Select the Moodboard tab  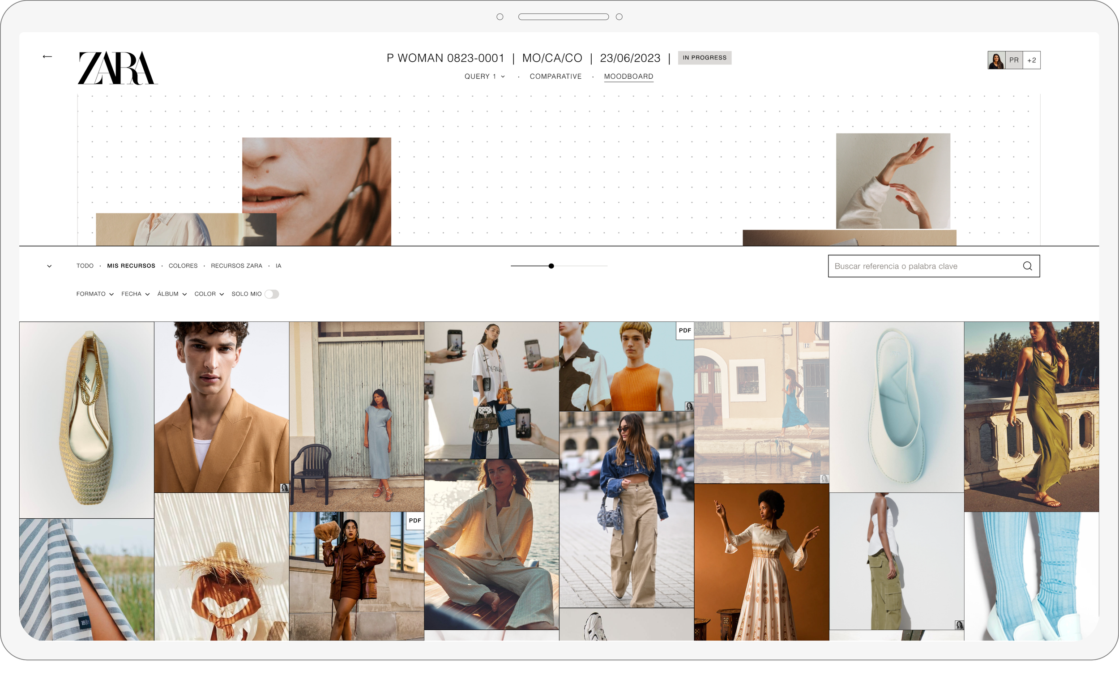pos(628,76)
